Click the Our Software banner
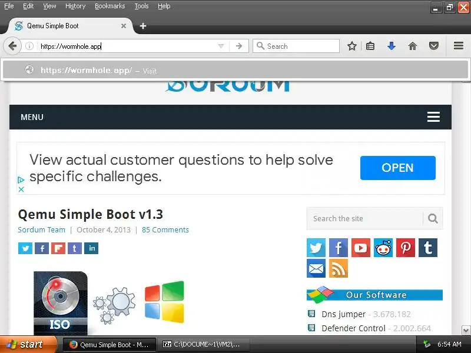 coord(374,295)
